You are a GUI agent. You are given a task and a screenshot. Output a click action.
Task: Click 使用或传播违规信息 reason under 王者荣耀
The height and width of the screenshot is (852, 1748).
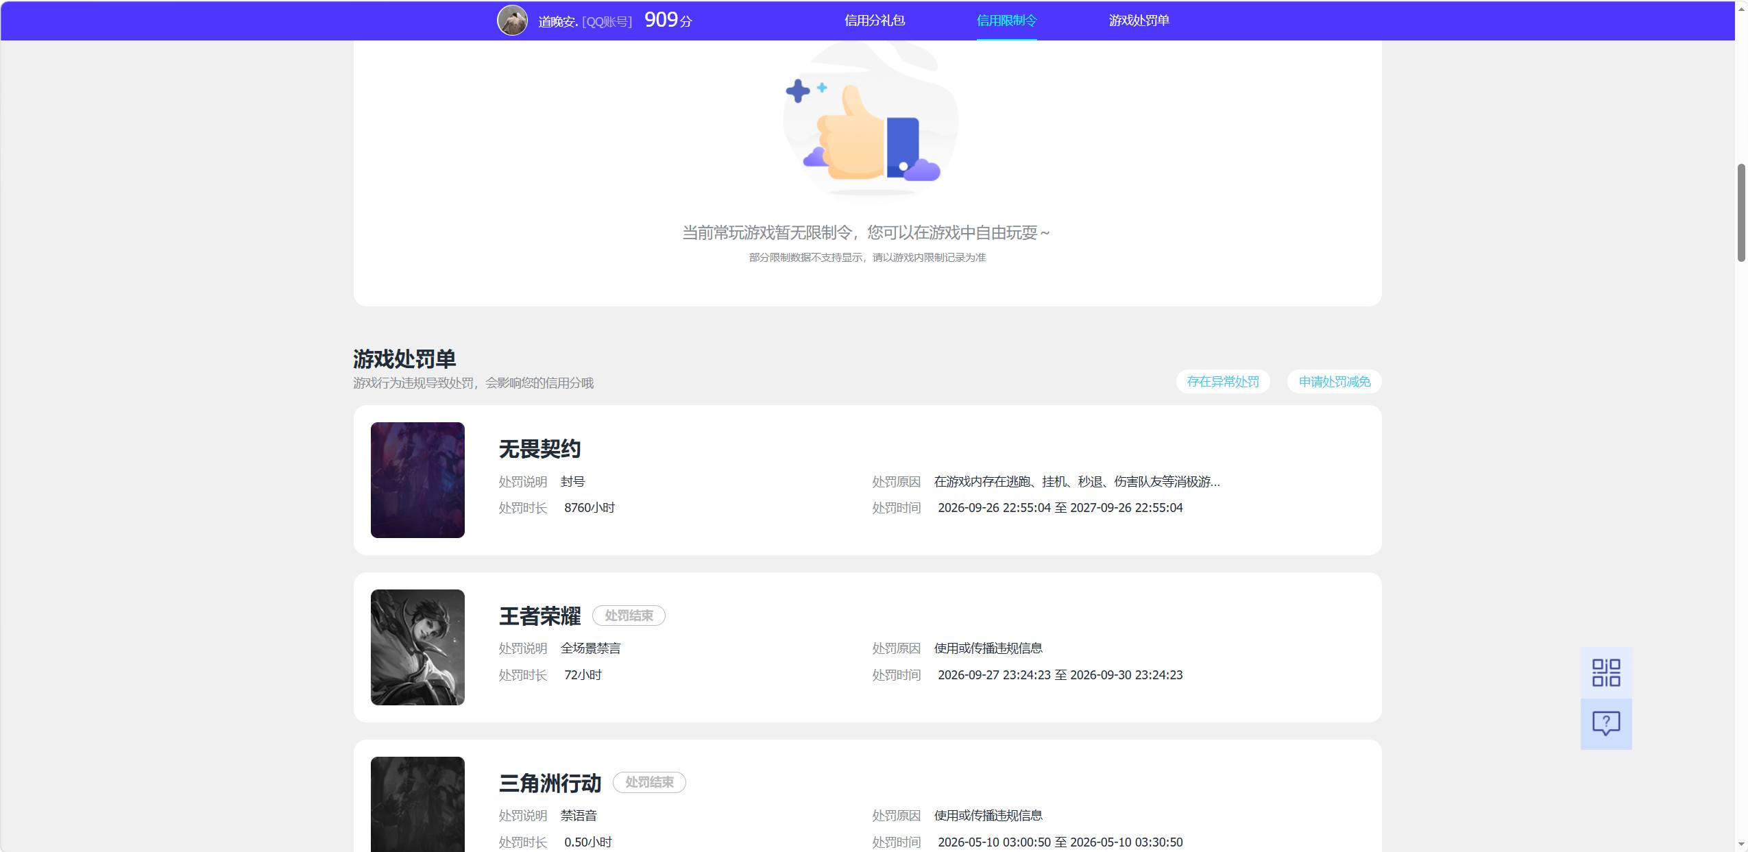(988, 648)
